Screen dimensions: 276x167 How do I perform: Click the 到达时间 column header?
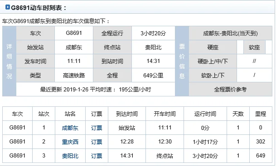point(127,114)
